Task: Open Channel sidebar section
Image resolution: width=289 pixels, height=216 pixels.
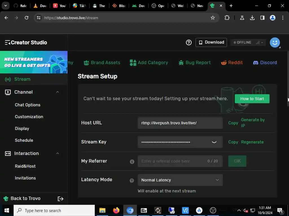Action: (23, 92)
